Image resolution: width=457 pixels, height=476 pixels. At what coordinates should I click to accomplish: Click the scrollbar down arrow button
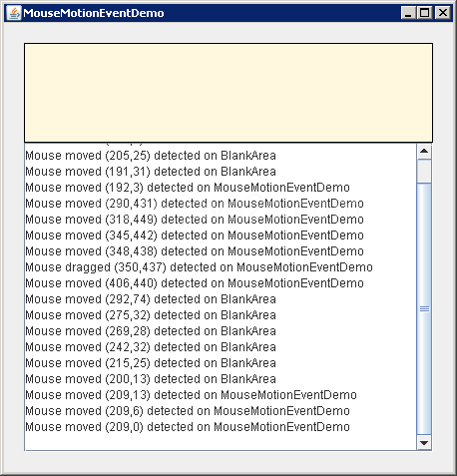coord(424,443)
